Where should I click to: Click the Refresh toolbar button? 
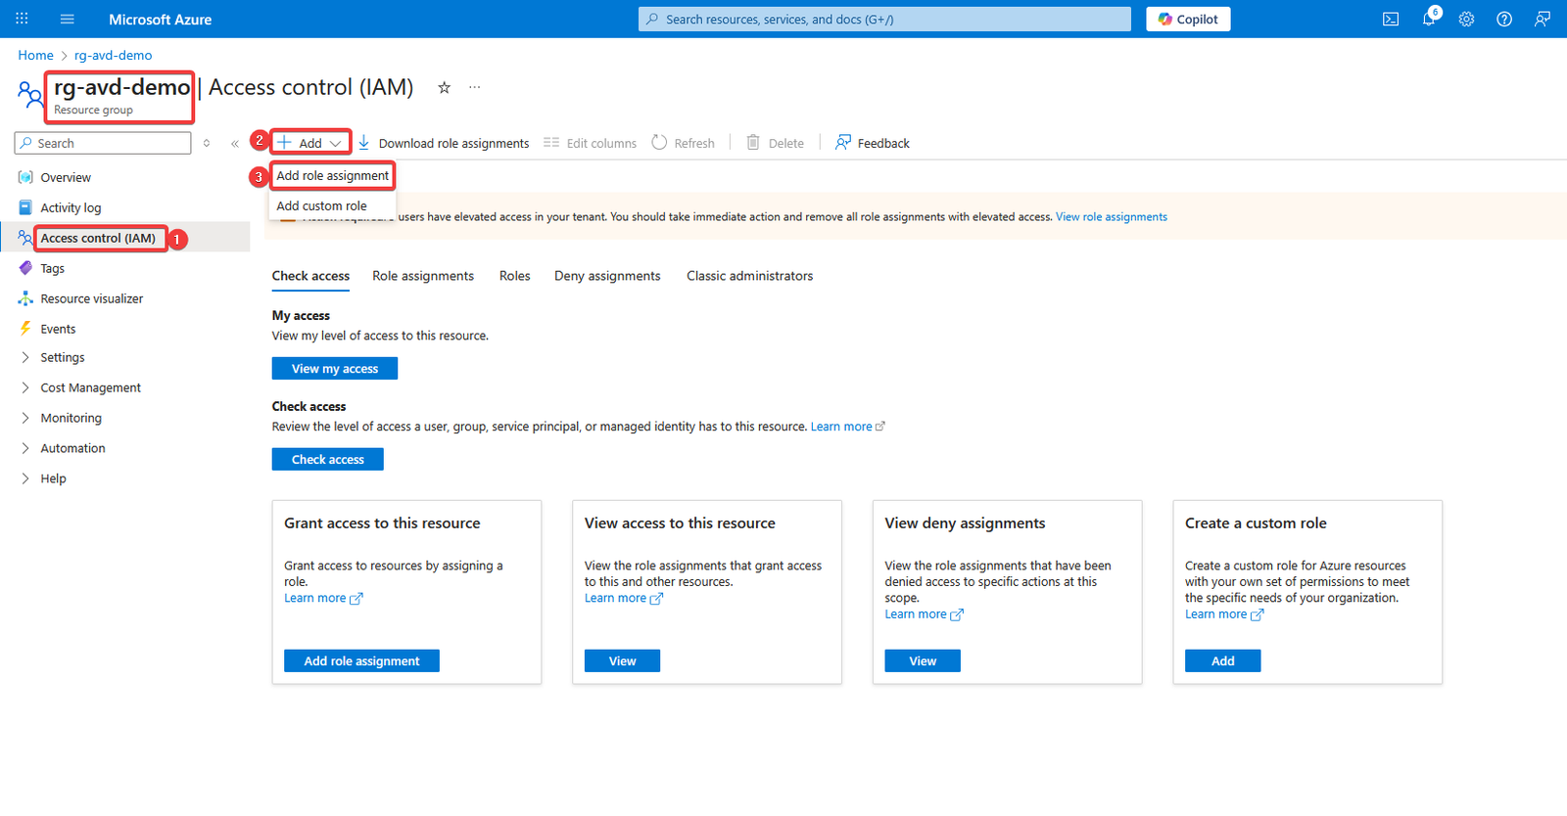684,143
